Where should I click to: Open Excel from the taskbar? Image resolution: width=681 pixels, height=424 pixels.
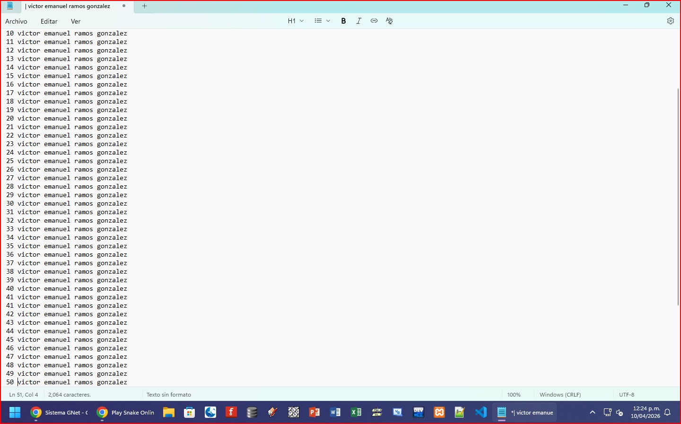pos(356,413)
